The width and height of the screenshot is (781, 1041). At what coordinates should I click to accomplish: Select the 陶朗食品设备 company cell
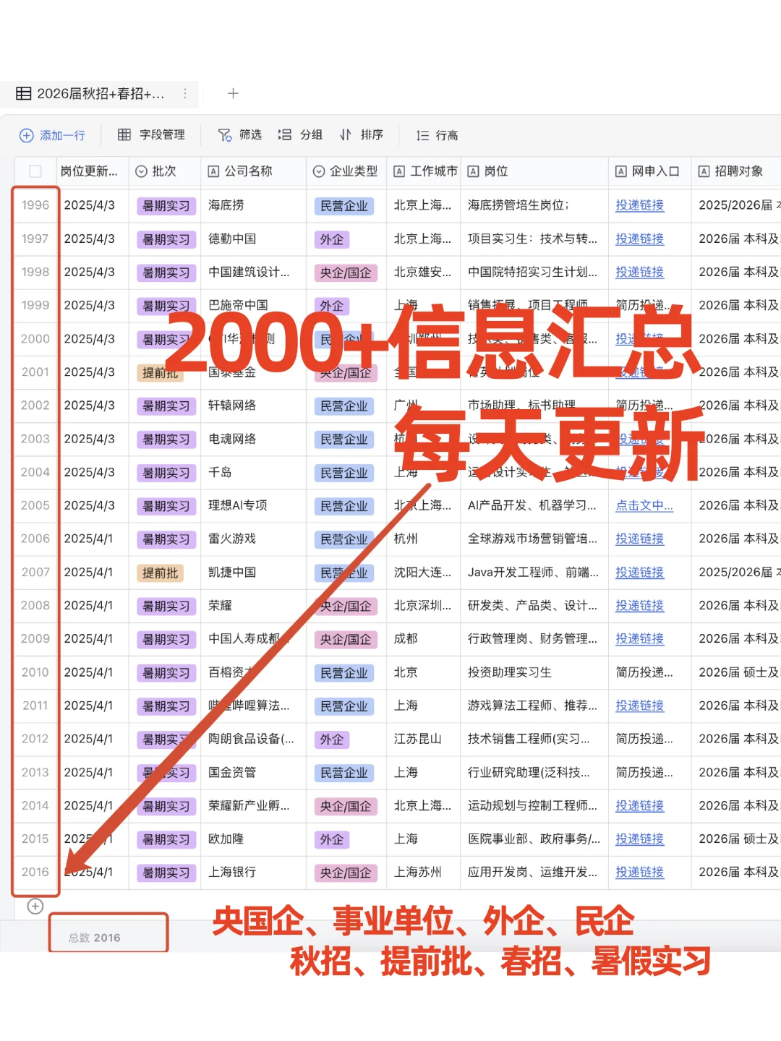pos(253,739)
